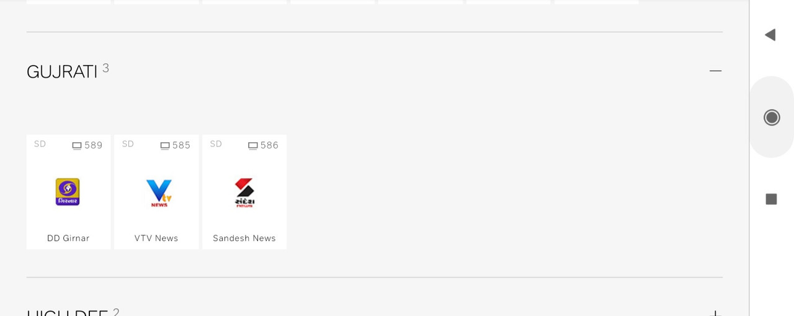Click the TV icon beside channel 586
Viewport: 794px width, 316px height.
point(253,146)
